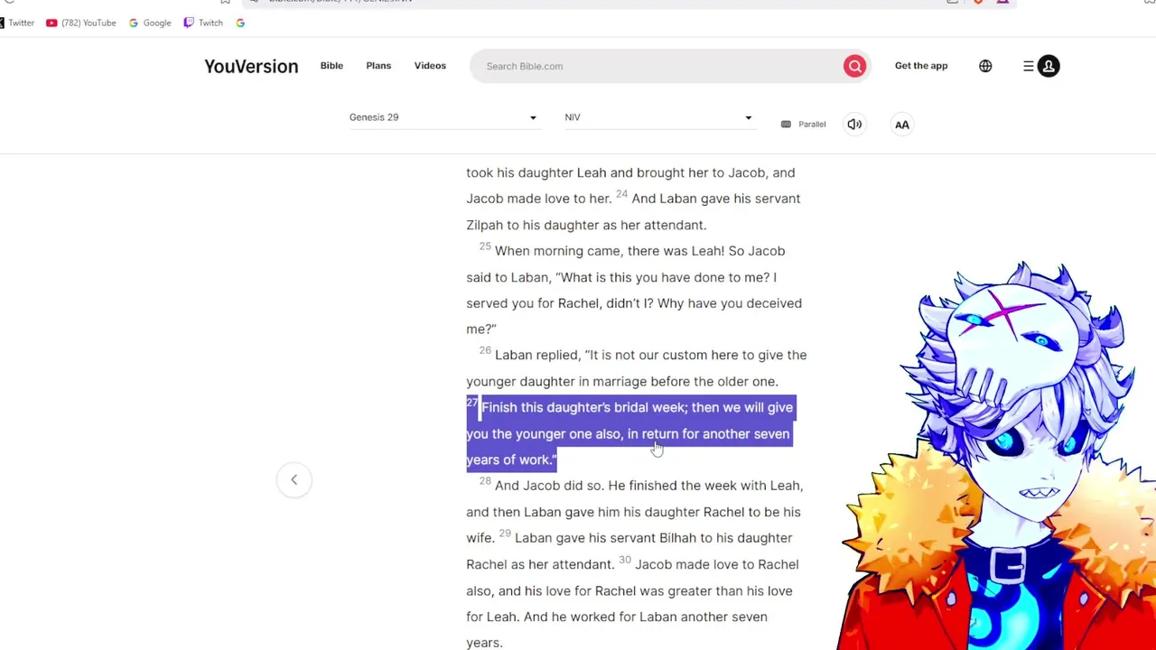Image resolution: width=1156 pixels, height=650 pixels.
Task: Open the AA font settings
Action: tap(901, 125)
